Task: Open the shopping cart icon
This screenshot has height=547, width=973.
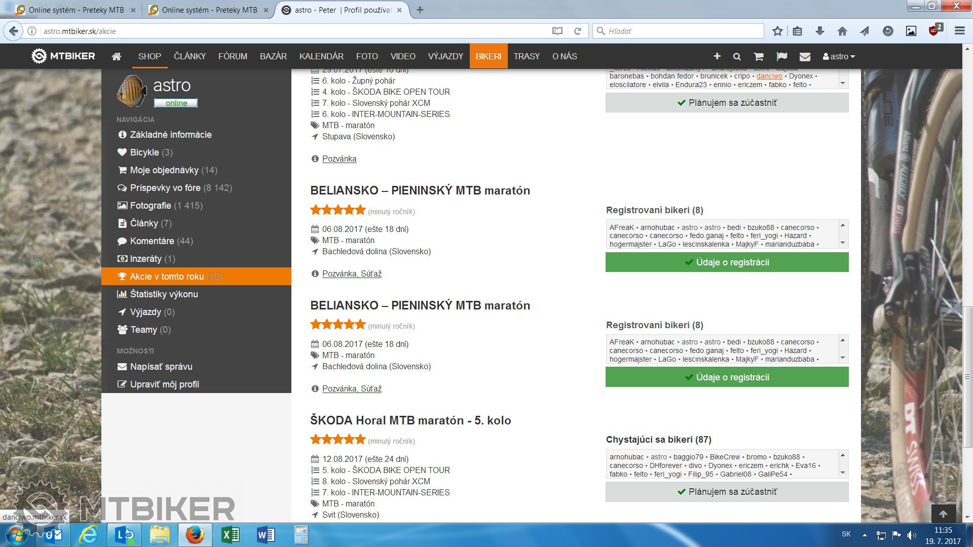Action: 759,57
